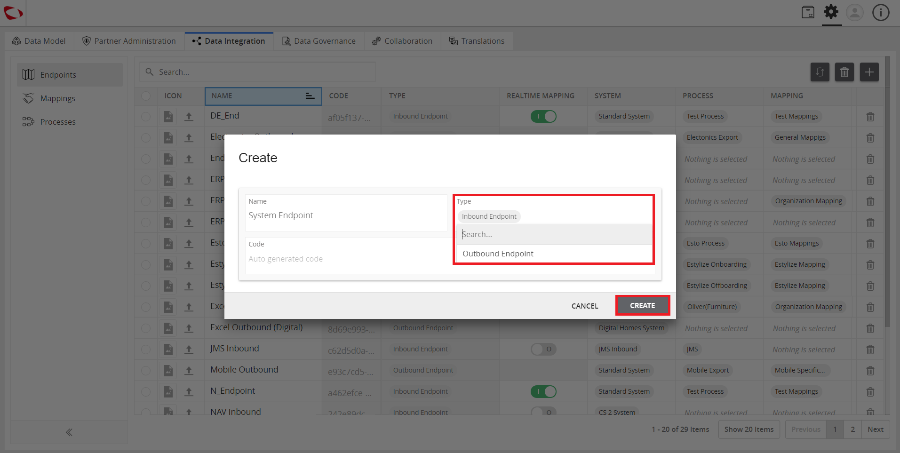Click the Name field System Endpoint
900x453 pixels.
tap(346, 213)
